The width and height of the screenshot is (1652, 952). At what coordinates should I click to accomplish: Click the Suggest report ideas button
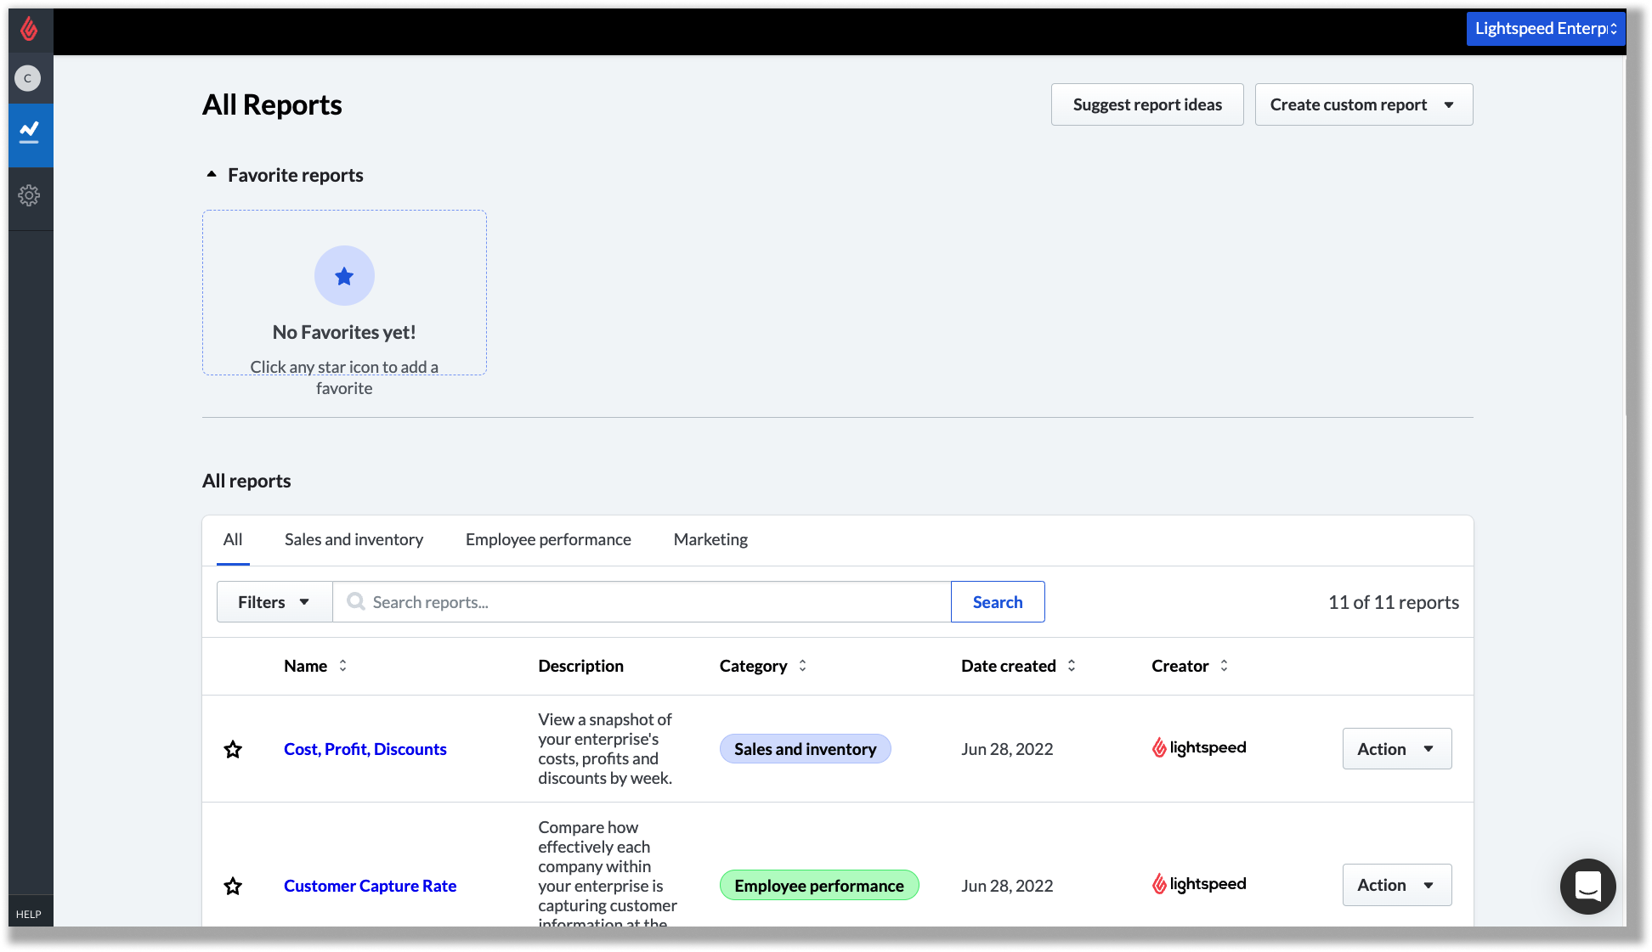coord(1147,104)
